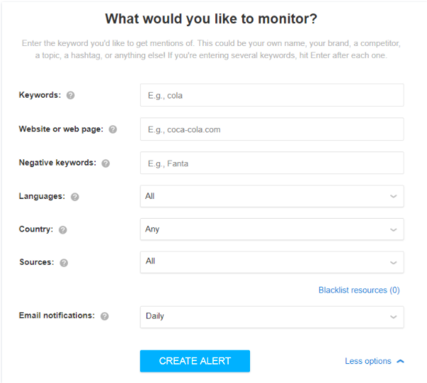Open the Sources dropdown list

[x=271, y=262]
